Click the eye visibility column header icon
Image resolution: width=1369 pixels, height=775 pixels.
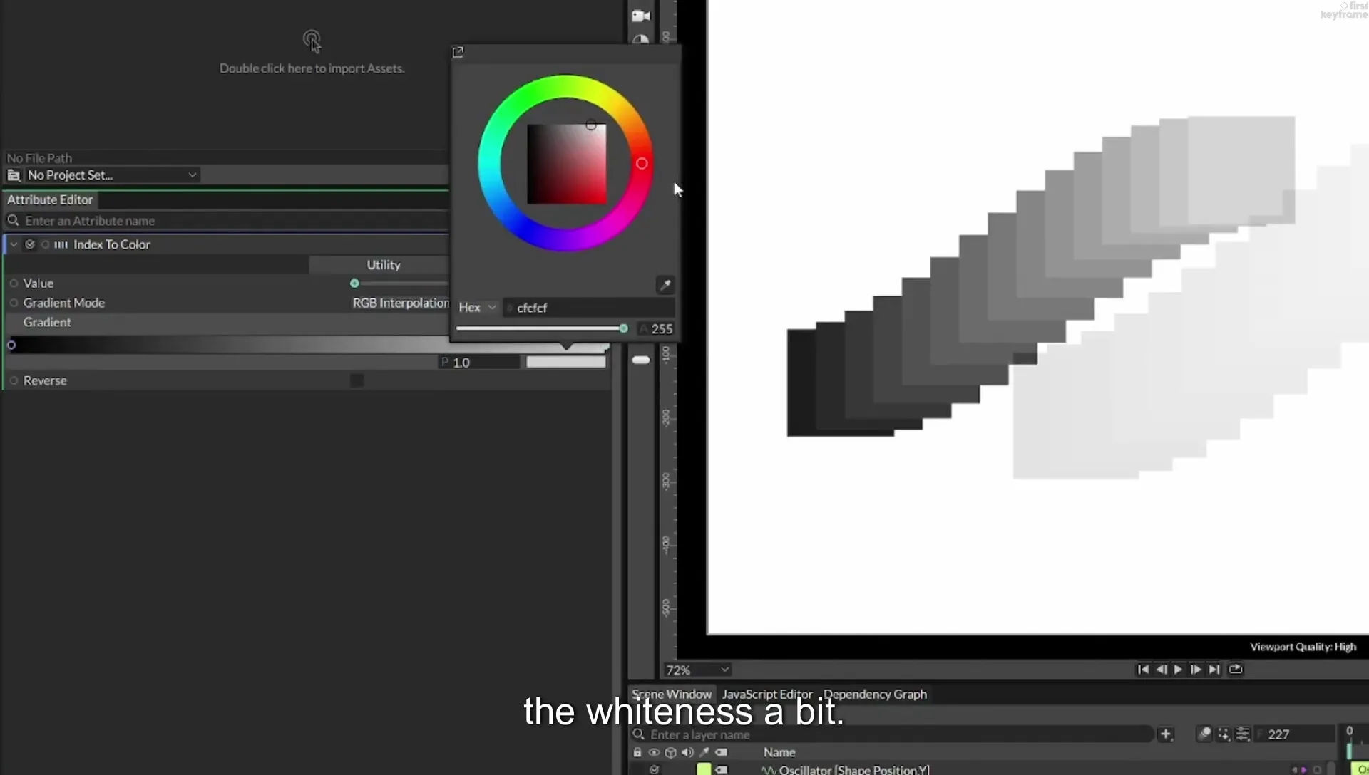pos(653,752)
